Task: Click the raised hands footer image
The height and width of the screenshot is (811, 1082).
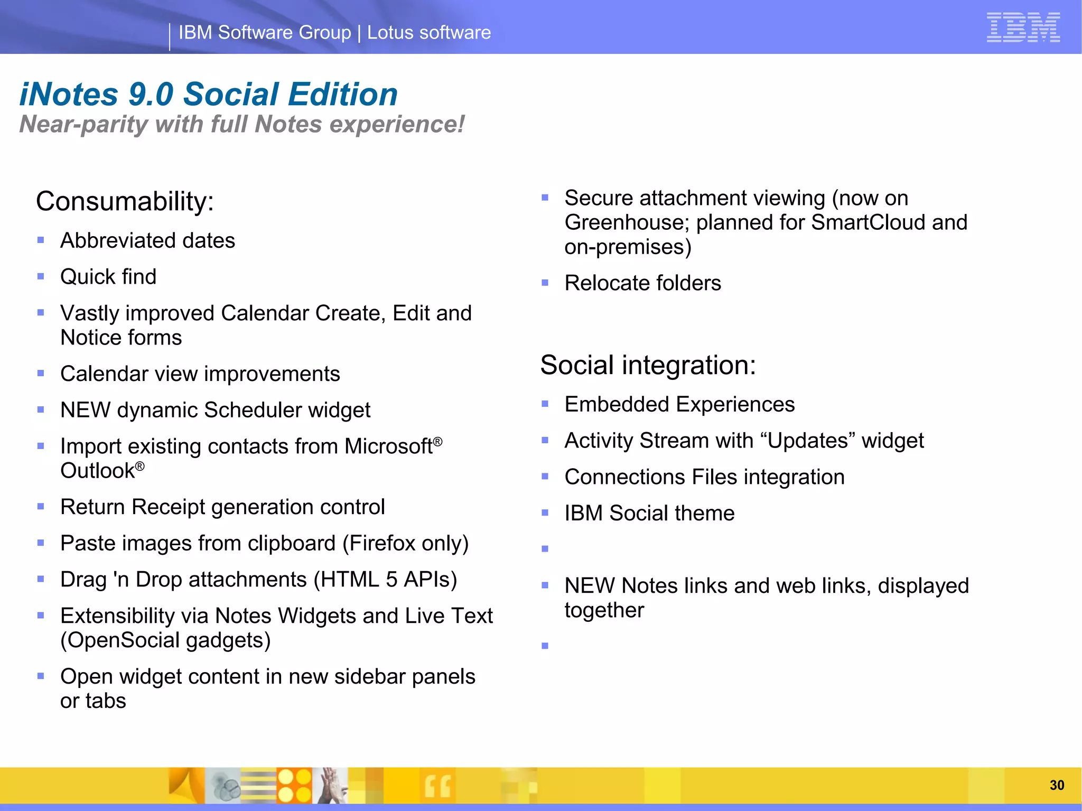Action: [x=331, y=786]
